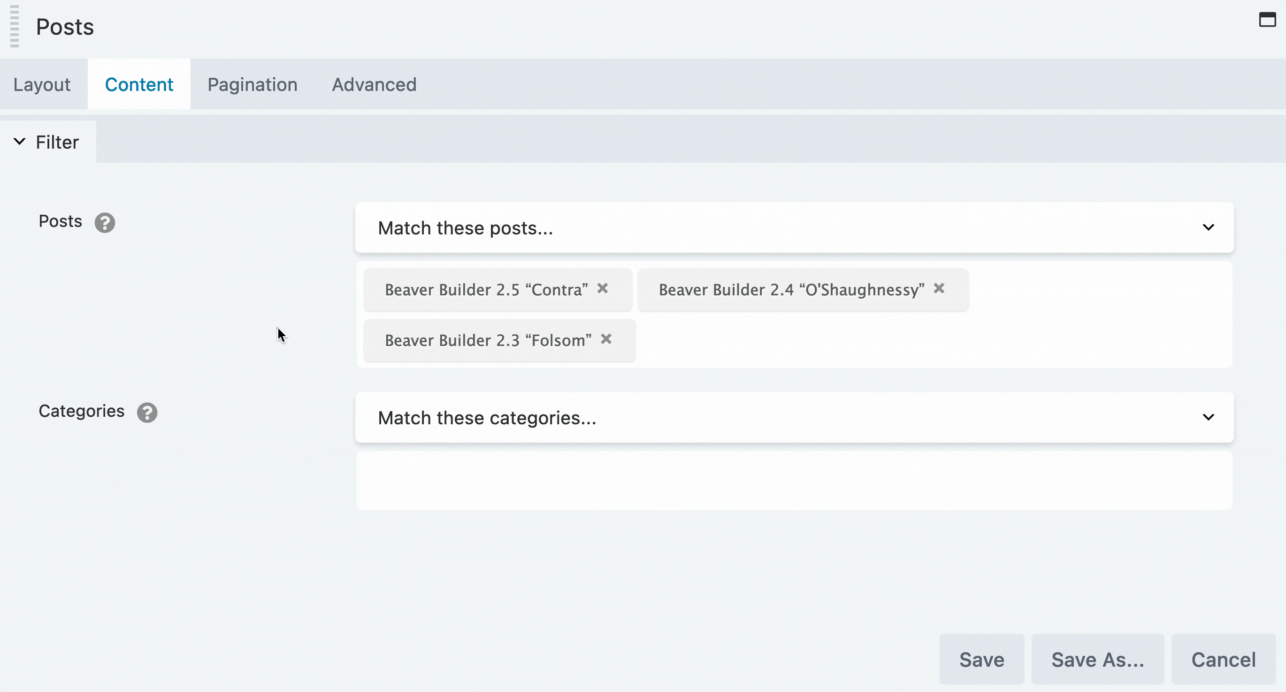This screenshot has width=1286, height=692.
Task: Switch to the Layout tab
Action: pos(42,84)
